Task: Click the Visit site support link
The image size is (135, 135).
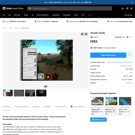Action: click(129, 83)
